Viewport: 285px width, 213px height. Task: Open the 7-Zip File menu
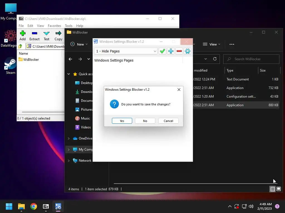click(21, 26)
